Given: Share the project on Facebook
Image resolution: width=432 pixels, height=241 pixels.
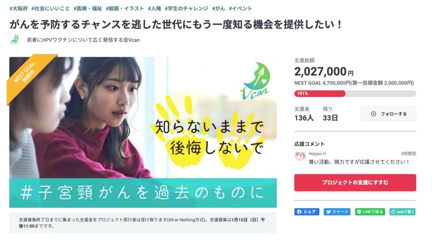Looking at the screenshot, I should [306, 212].
